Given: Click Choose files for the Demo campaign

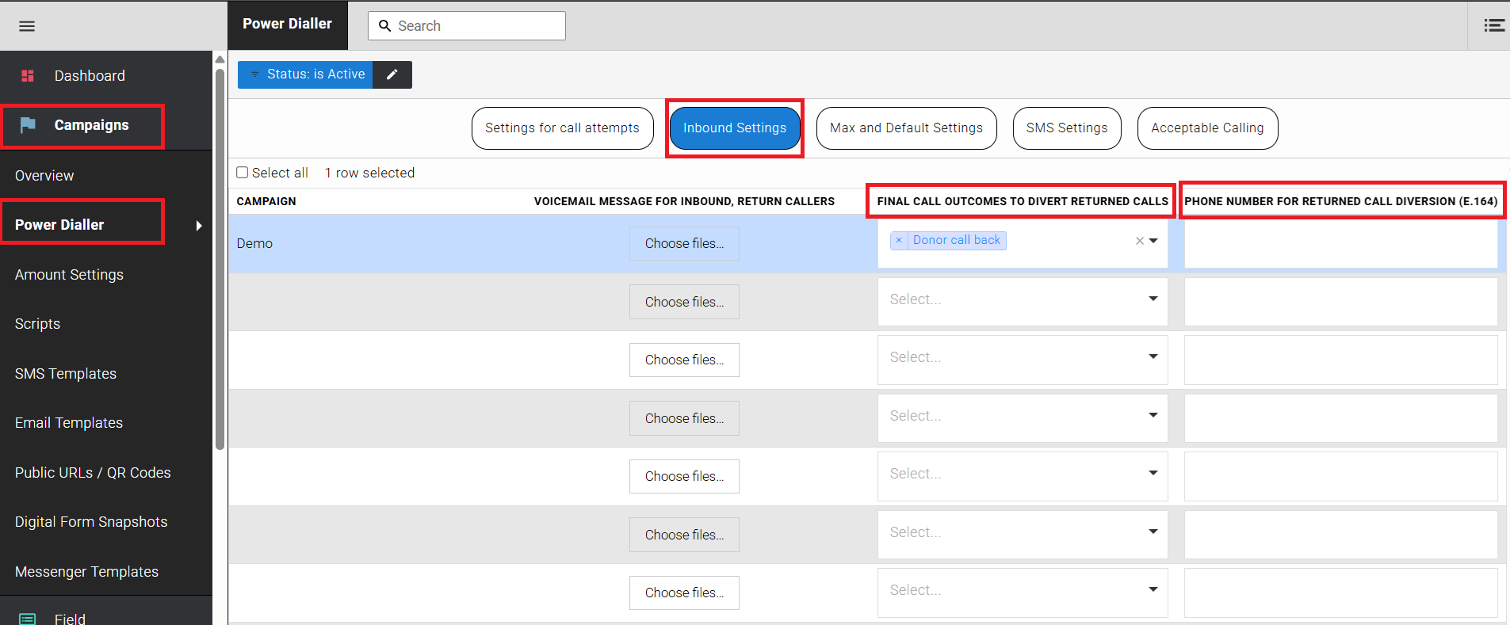Looking at the screenshot, I should tap(684, 244).
